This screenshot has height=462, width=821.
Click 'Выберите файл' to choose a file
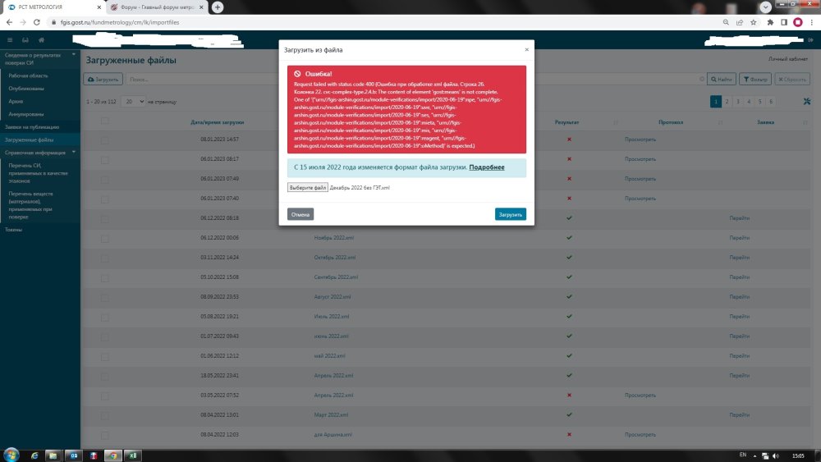[x=308, y=187]
